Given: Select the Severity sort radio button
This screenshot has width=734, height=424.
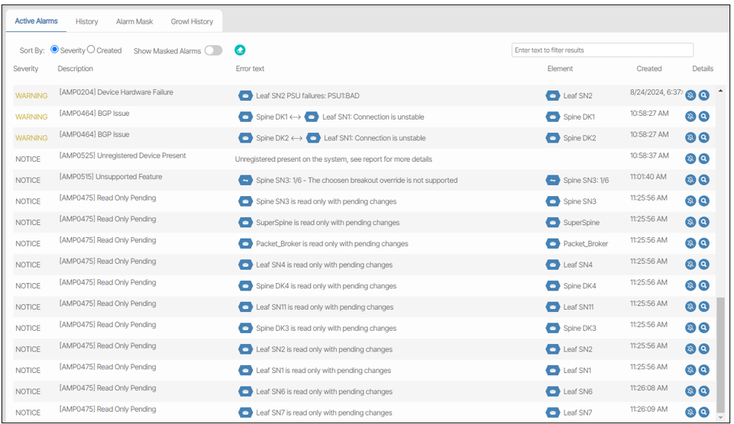Looking at the screenshot, I should 54,50.
